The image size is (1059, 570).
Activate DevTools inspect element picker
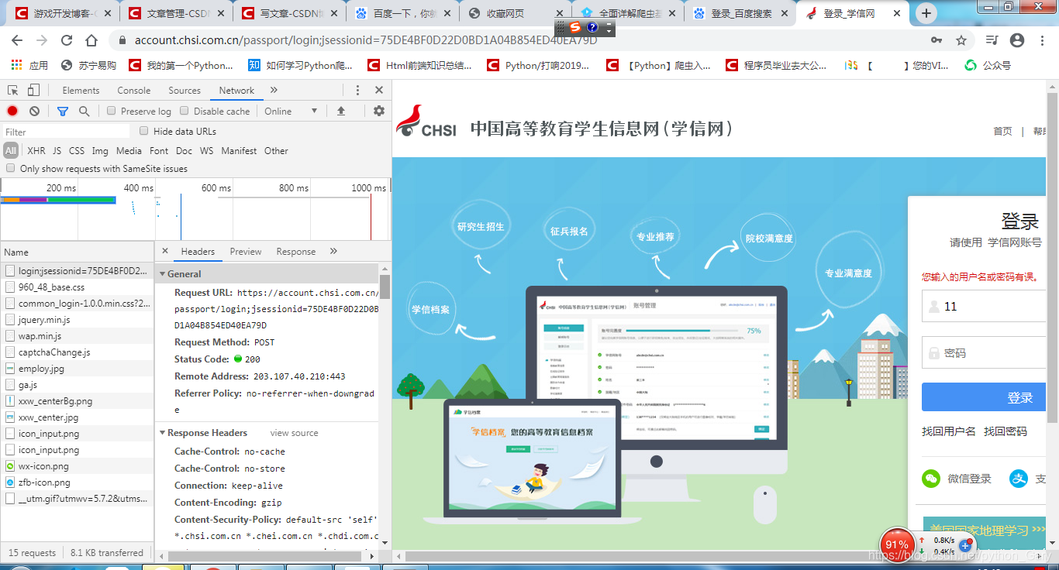click(x=13, y=91)
